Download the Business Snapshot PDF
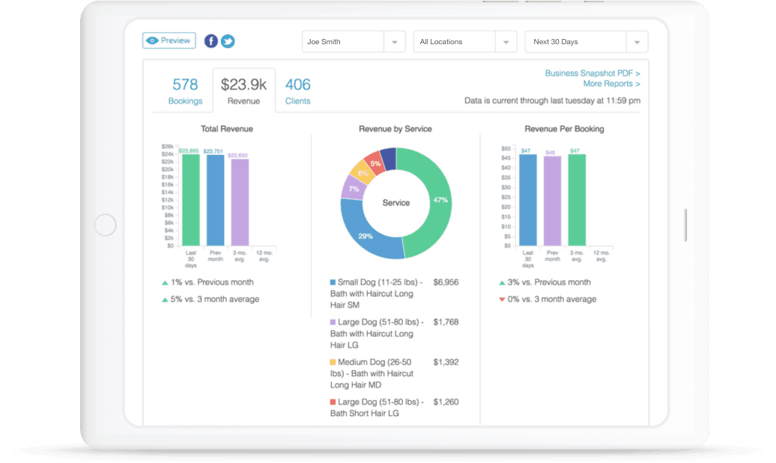This screenshot has height=463, width=776. click(592, 73)
